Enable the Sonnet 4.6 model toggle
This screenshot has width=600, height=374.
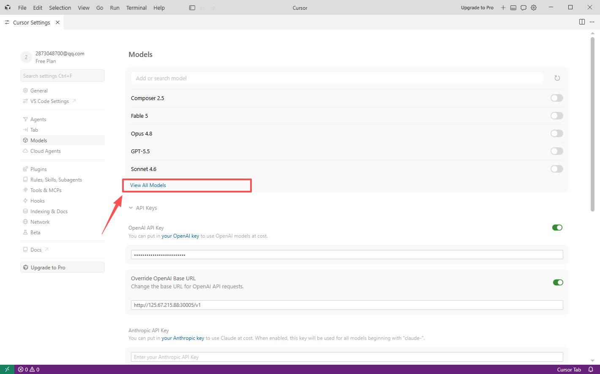pyautogui.click(x=557, y=169)
